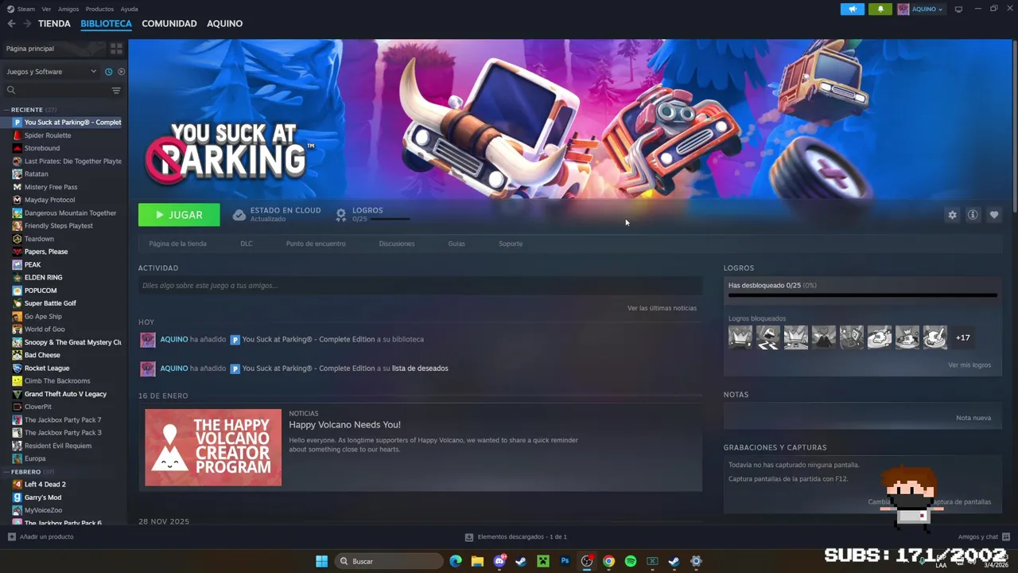Click the green JUGAR button
The height and width of the screenshot is (573, 1018).
click(x=179, y=215)
